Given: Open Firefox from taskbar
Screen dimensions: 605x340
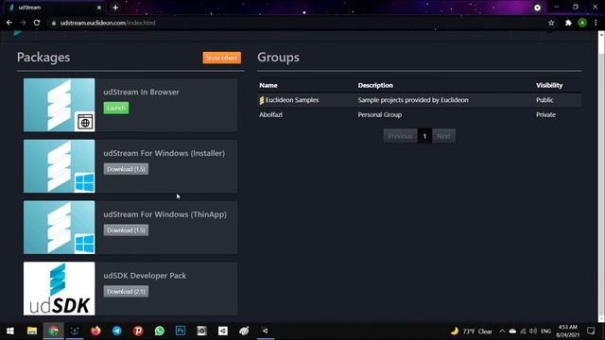Looking at the screenshot, I should pyautogui.click(x=95, y=331).
